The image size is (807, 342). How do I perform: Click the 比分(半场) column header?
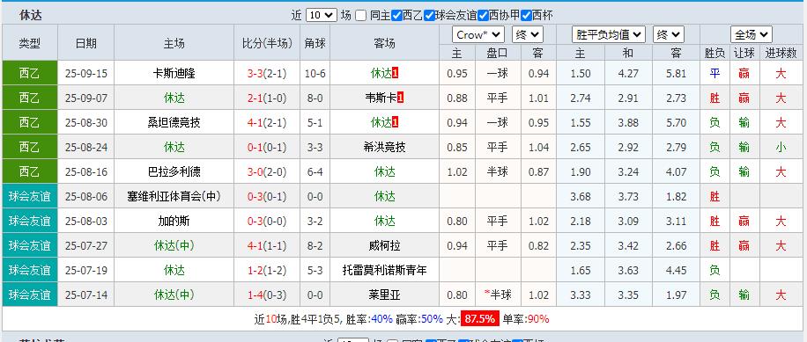pos(267,43)
